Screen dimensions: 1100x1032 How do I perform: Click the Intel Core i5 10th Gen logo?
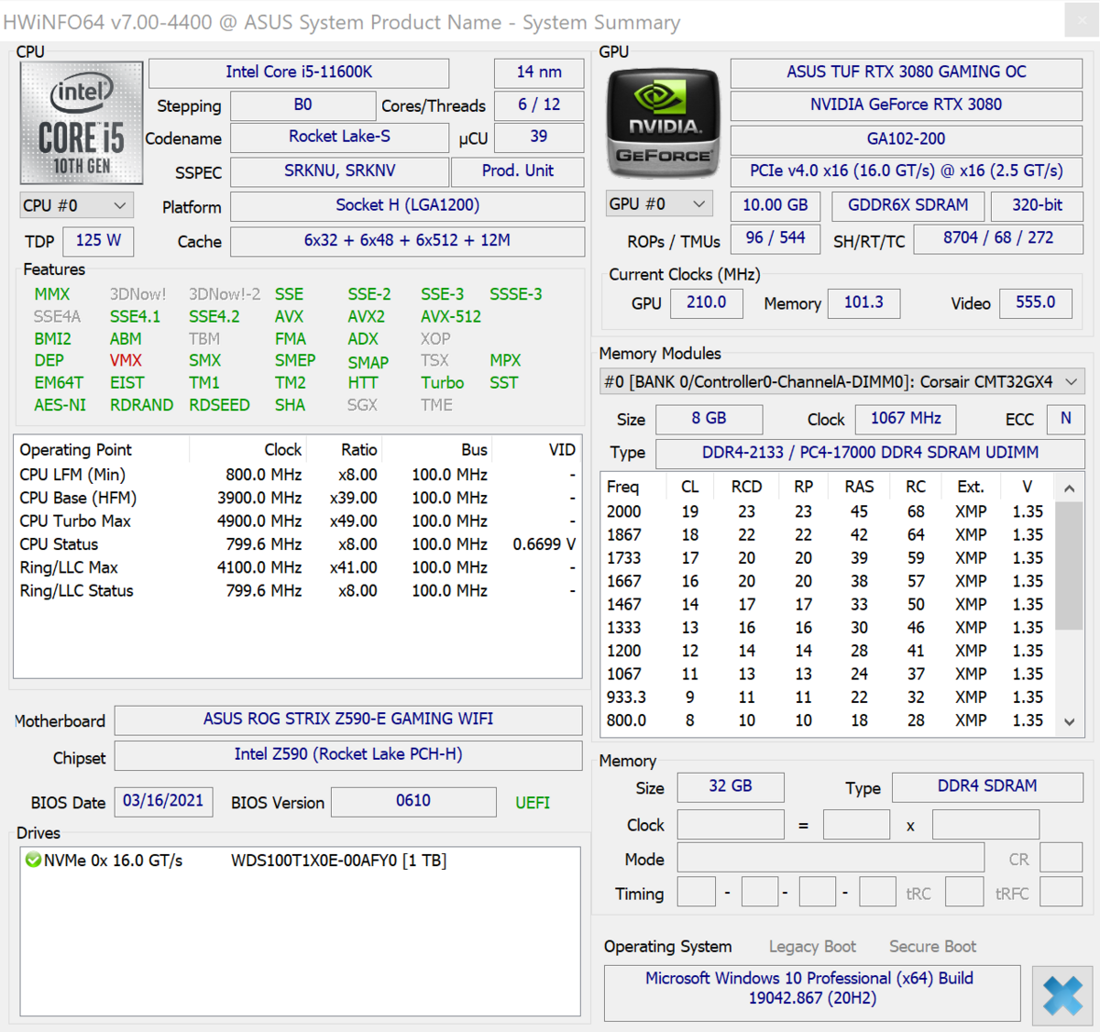coord(82,123)
